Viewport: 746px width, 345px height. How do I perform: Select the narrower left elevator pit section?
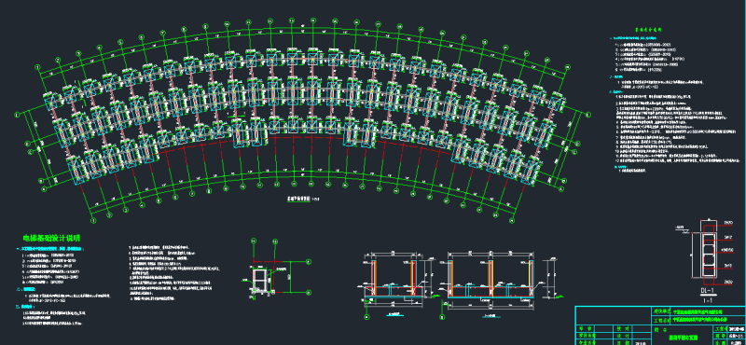394,279
